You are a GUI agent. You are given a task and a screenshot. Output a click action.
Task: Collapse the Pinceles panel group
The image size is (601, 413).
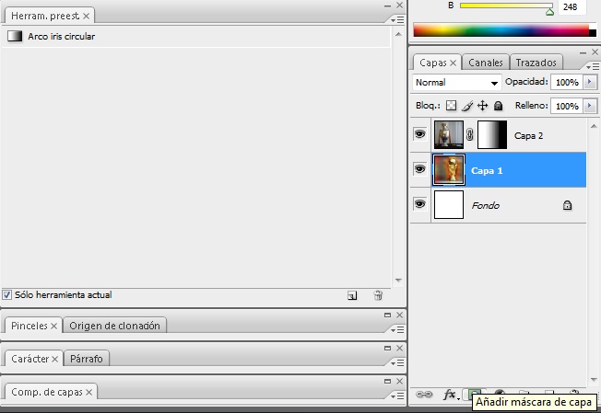point(387,315)
